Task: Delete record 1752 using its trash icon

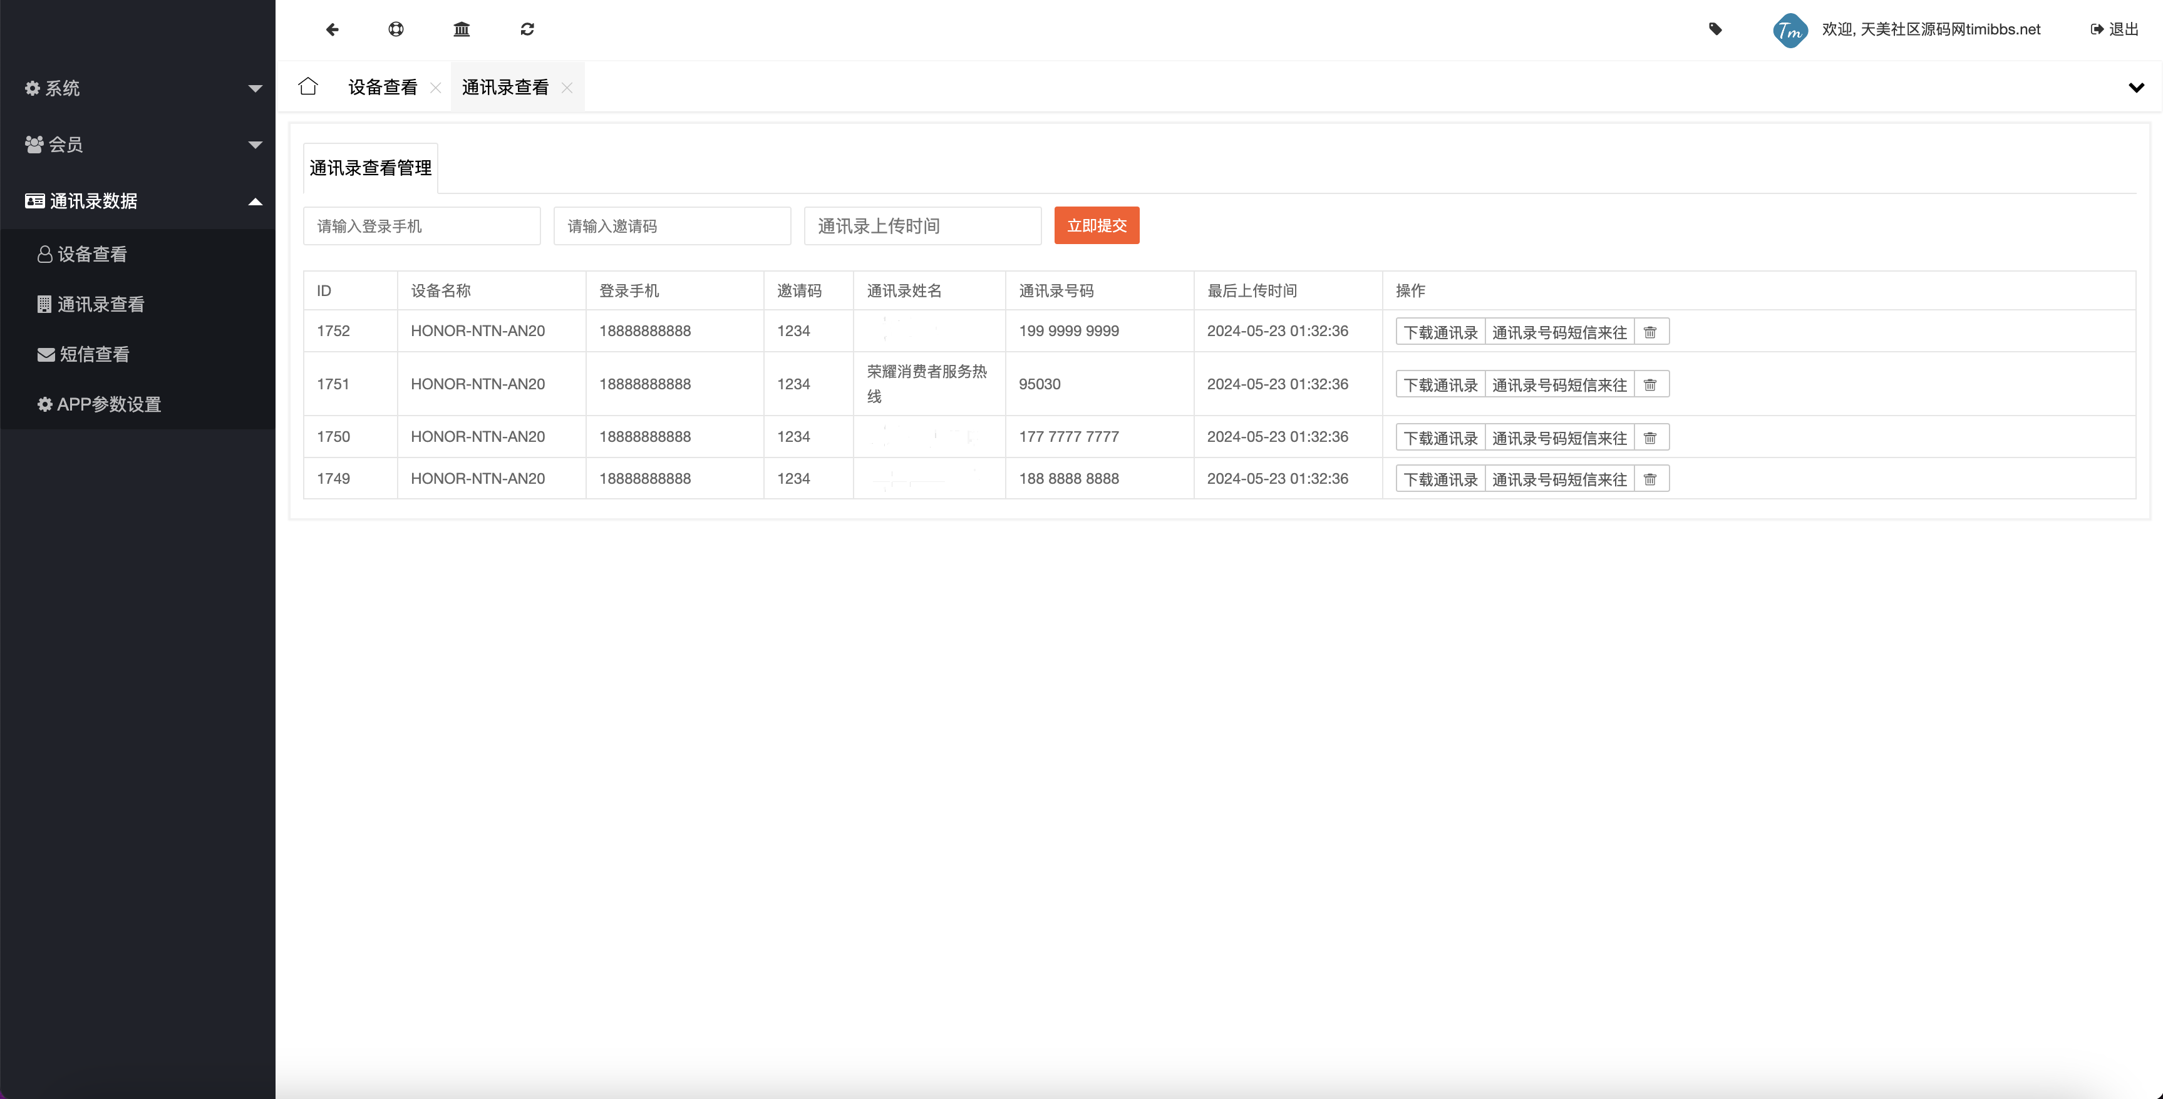Action: pyautogui.click(x=1651, y=331)
